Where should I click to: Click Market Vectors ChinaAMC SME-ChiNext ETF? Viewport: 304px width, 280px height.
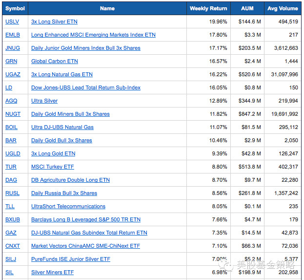[x=85, y=246]
